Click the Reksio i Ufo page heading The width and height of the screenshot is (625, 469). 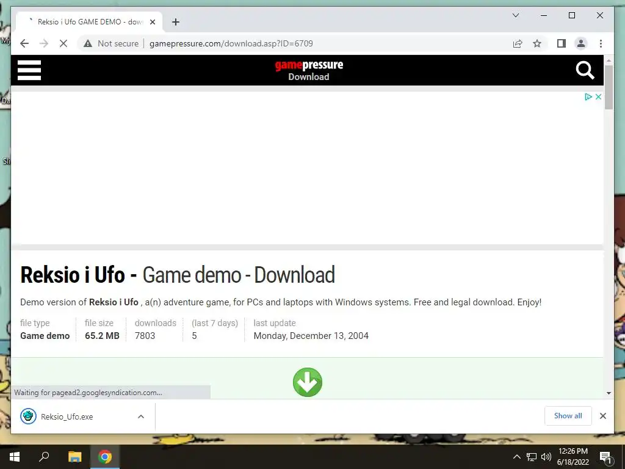pyautogui.click(x=178, y=275)
